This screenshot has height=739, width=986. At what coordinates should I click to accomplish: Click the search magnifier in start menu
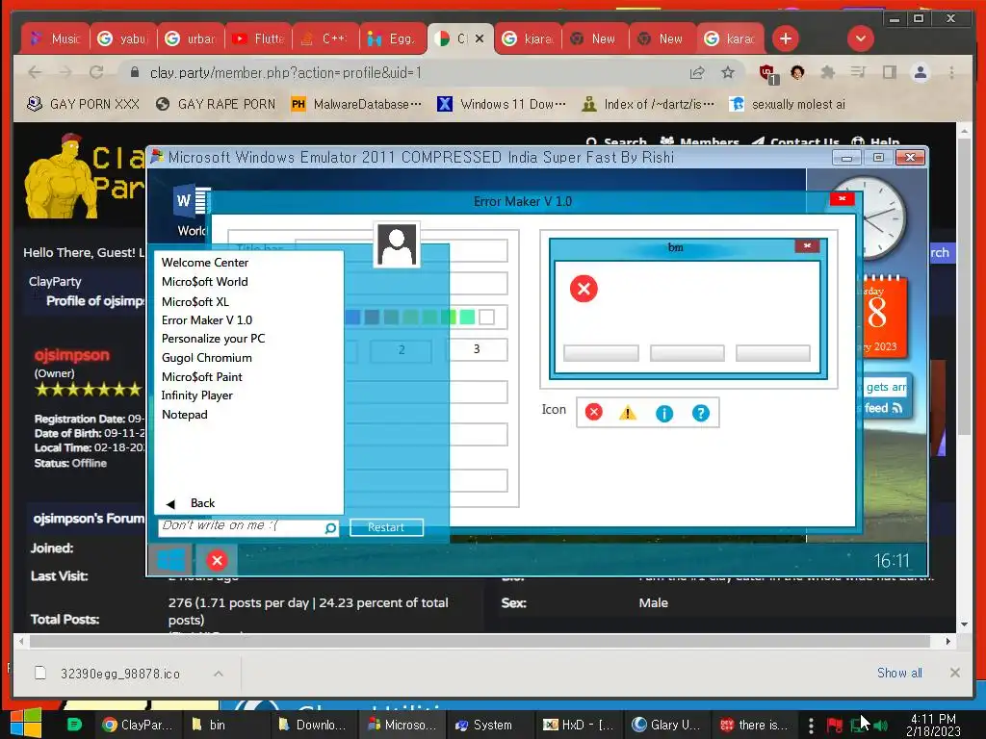pyautogui.click(x=330, y=528)
